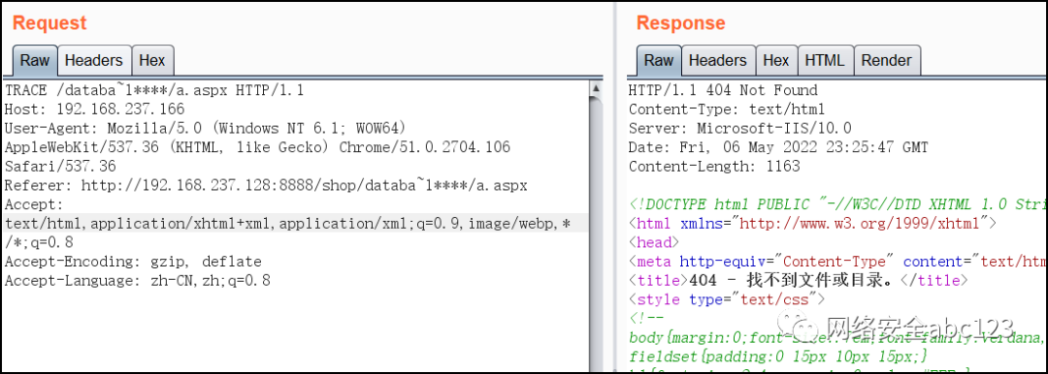Switch to the Response Render tab

point(887,61)
